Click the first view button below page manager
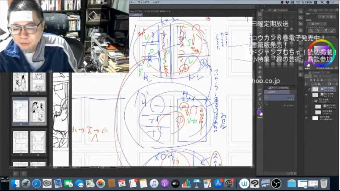Screen dimensions: 340x191 (x=16, y=173)
